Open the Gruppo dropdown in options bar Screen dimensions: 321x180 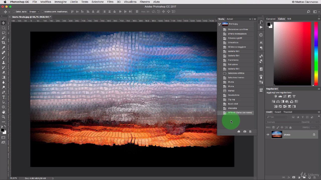click(x=34, y=12)
